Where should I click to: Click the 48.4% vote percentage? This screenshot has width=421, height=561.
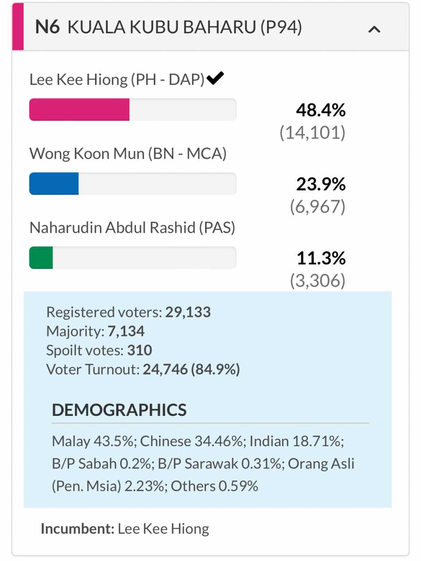coord(321,110)
